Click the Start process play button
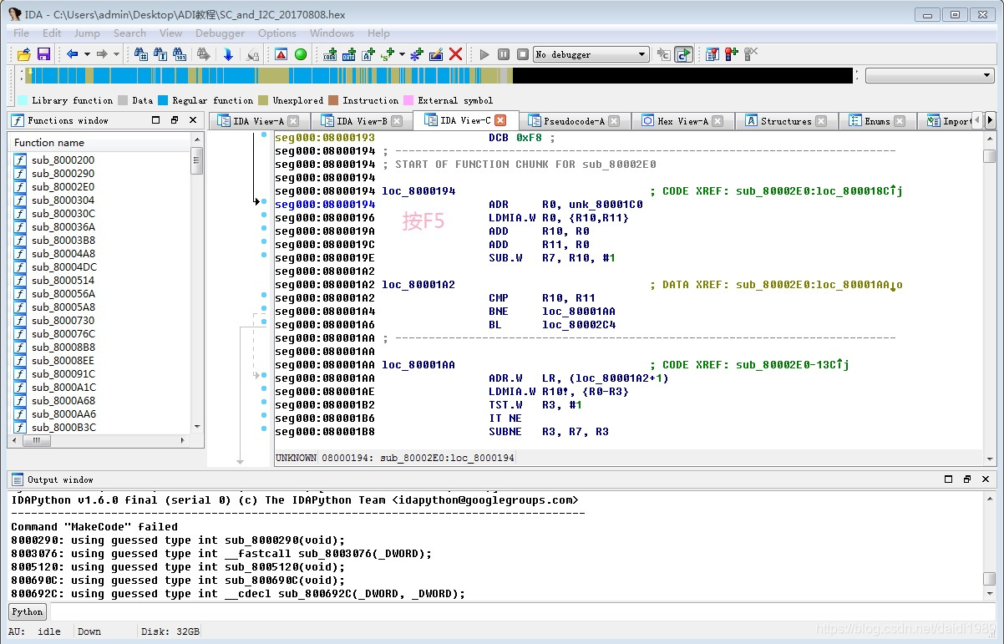The image size is (1004, 644). 484,54
